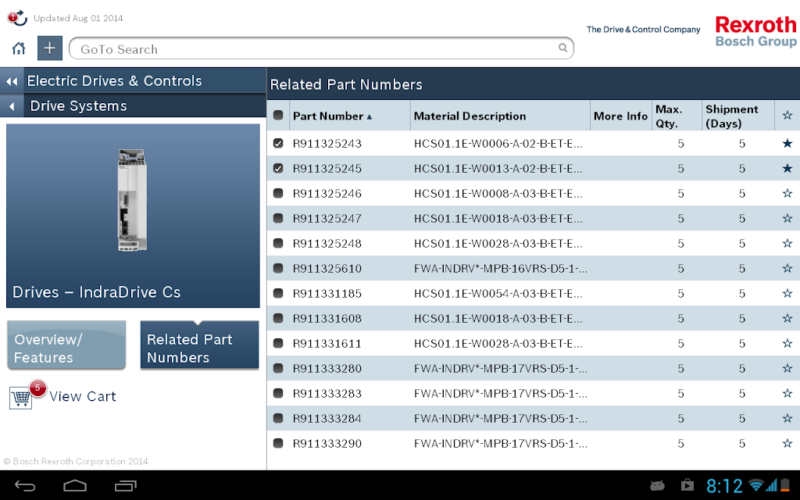Open the Play Store notification icon
The height and width of the screenshot is (500, 800).
pos(687,484)
